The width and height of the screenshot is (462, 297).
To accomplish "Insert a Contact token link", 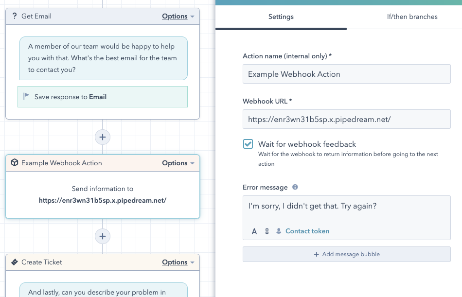I will [x=307, y=231].
